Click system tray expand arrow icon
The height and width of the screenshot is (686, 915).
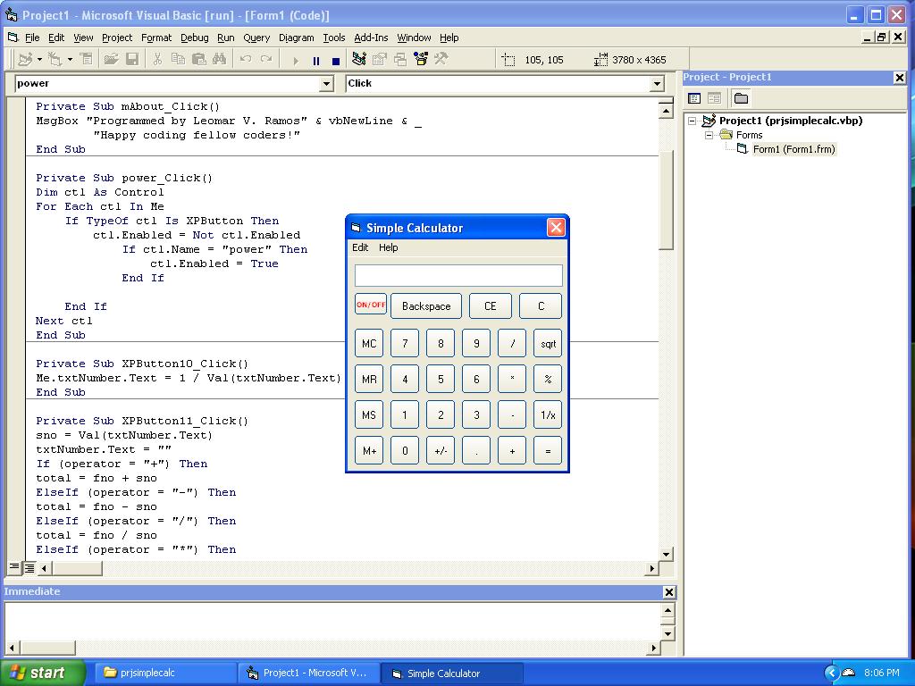(x=831, y=673)
